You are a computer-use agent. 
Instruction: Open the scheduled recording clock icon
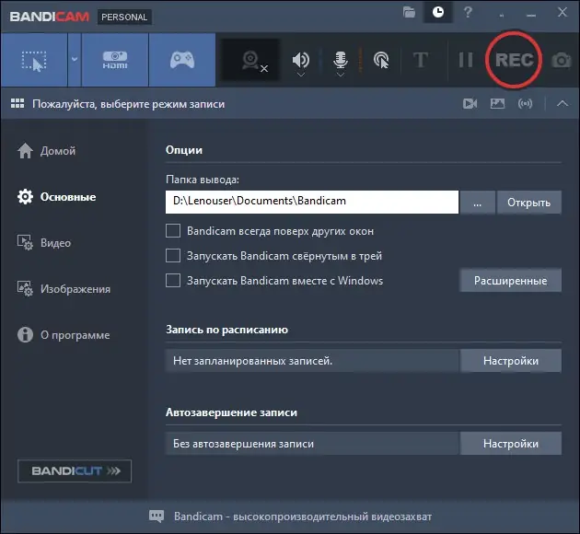[438, 13]
